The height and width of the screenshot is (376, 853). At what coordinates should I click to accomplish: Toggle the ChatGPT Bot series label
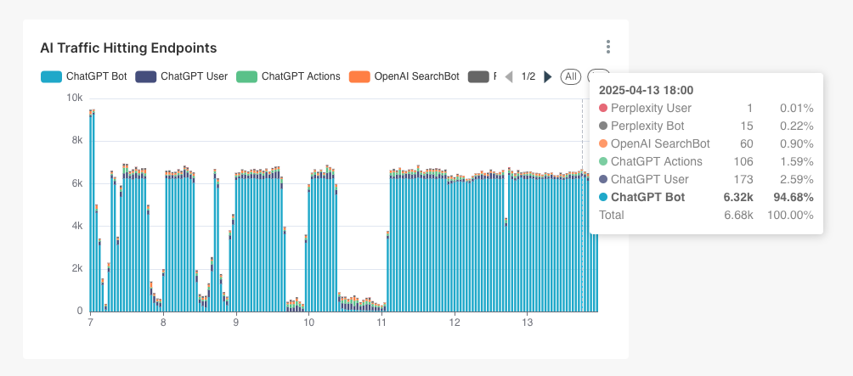(95, 76)
